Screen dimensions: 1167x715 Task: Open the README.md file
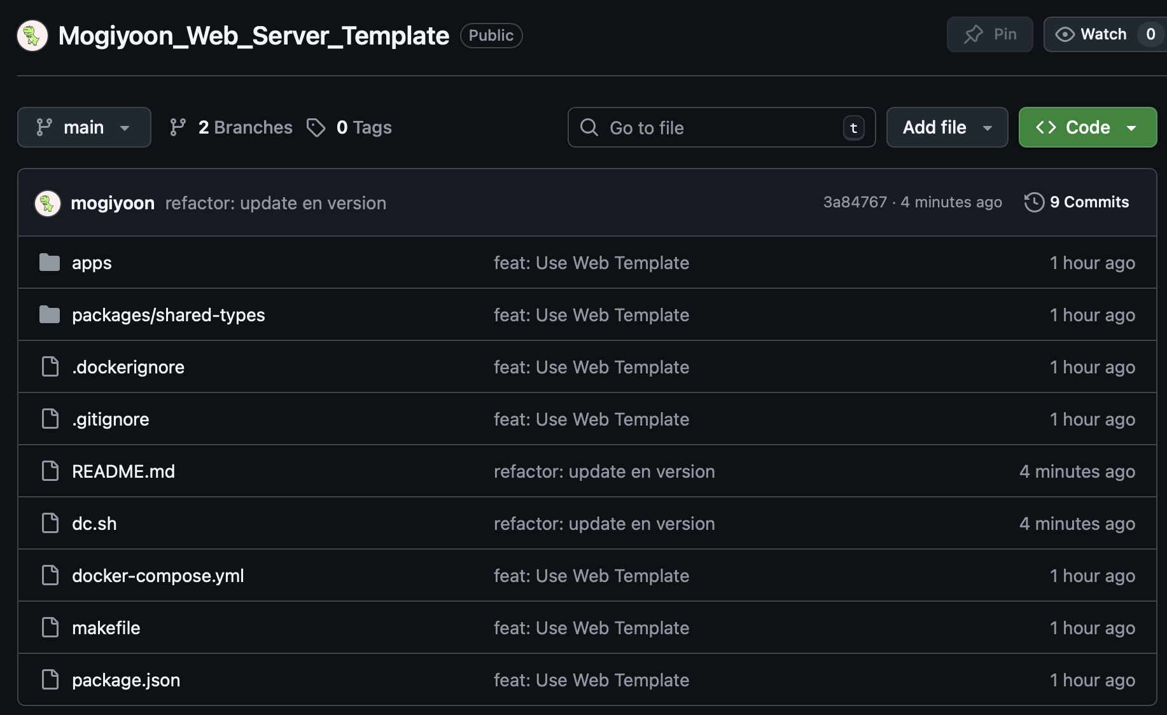point(123,471)
